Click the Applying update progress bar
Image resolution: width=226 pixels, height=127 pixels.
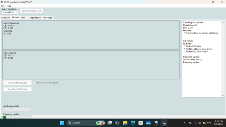point(17,109)
